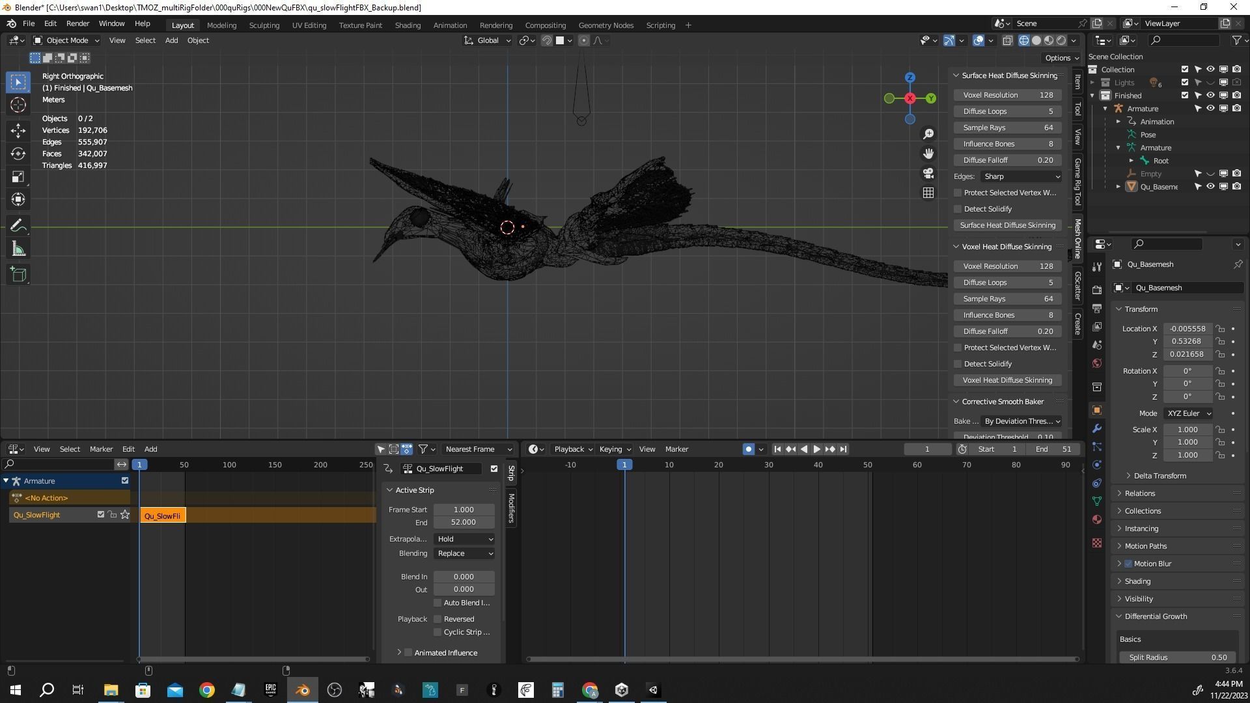The height and width of the screenshot is (703, 1250).
Task: Open the Keying menu in timeline
Action: tap(615, 449)
